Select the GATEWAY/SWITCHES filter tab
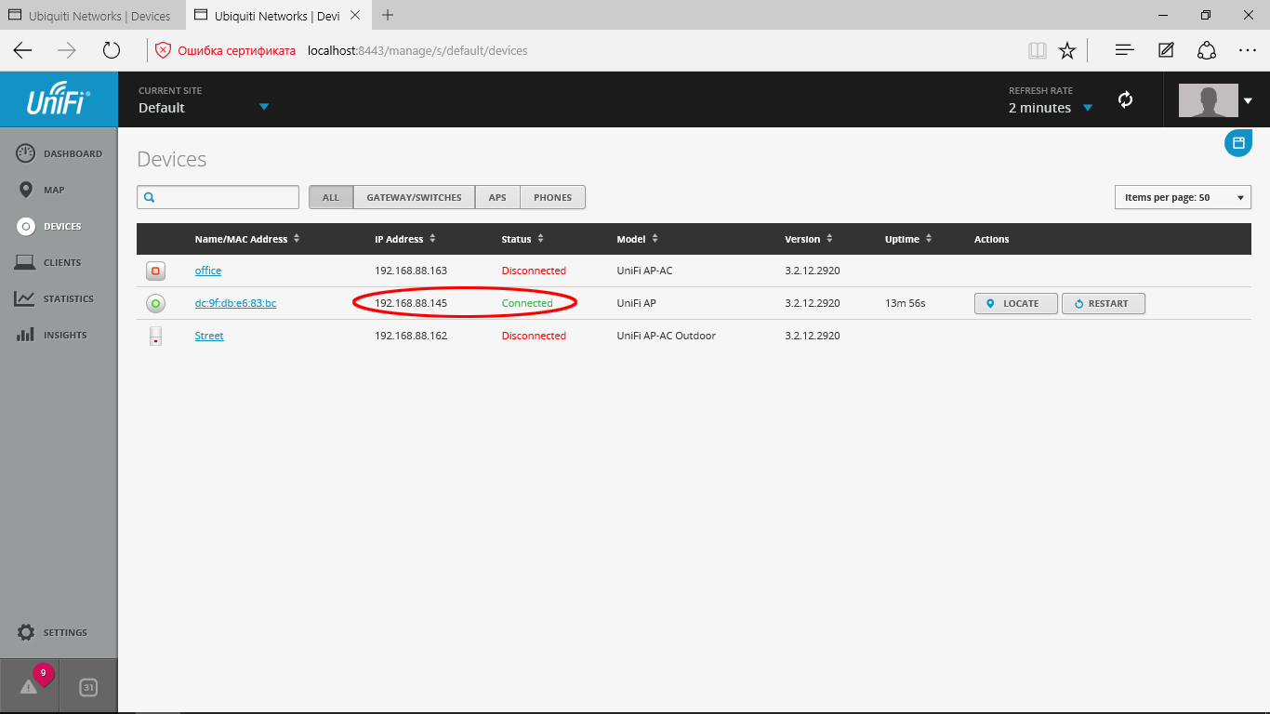1270x714 pixels. pos(414,197)
